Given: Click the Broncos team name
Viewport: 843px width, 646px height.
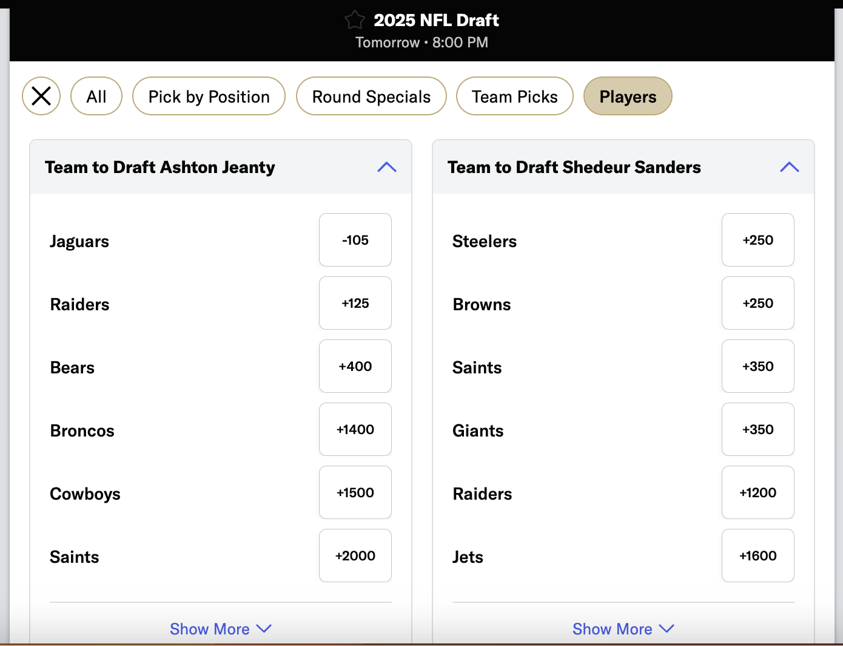Looking at the screenshot, I should [82, 430].
